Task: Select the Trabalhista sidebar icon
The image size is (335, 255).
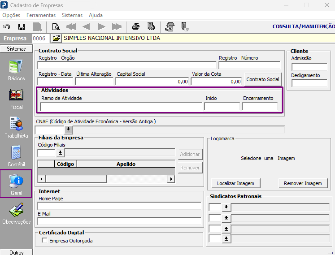Action: [x=16, y=127]
